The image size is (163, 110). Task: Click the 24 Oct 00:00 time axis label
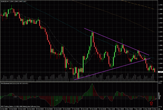pyautogui.click(x=67, y=109)
